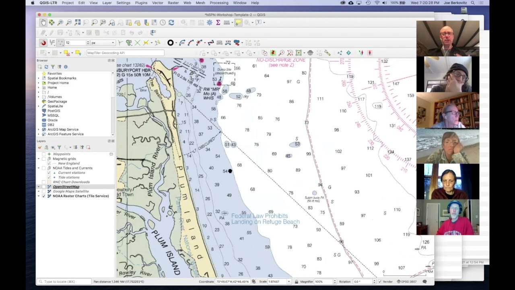Expand Project Home in Browser tree

39,83
